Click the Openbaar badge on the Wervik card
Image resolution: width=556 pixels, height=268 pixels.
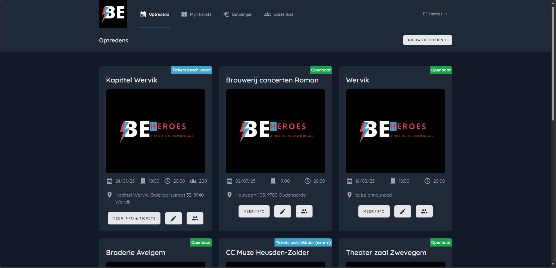pos(441,70)
